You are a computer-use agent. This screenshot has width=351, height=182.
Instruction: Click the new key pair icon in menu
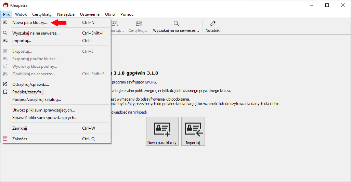[5, 22]
